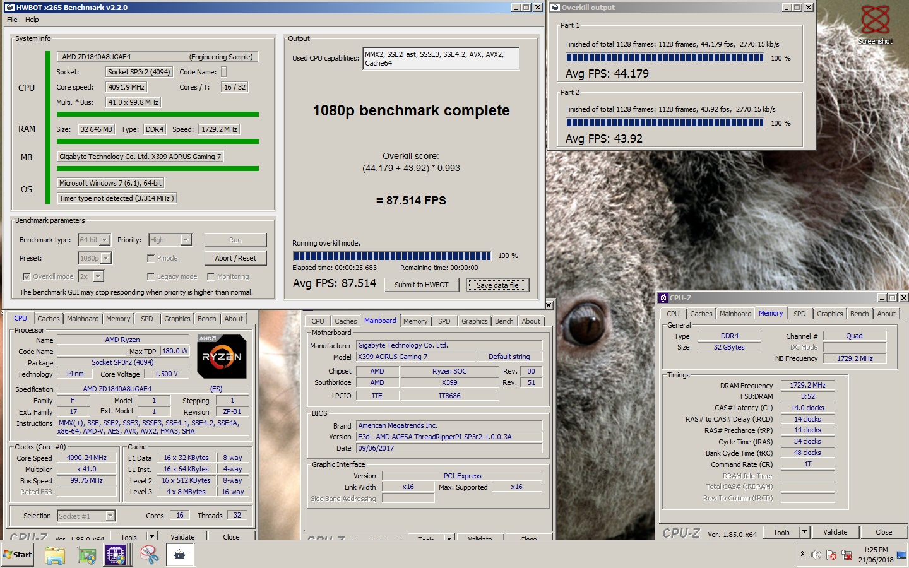
Task: Select the CPU tab in the CPU-Z Memory window
Action: click(673, 314)
